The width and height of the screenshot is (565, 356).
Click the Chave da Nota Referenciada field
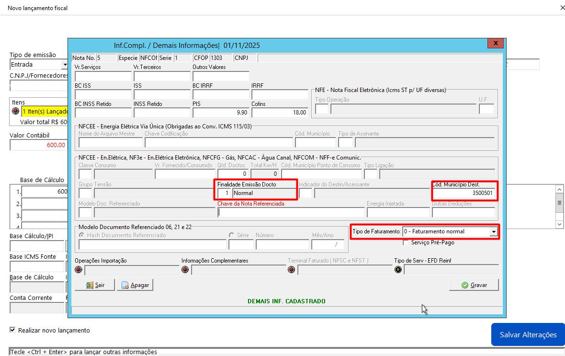(x=291, y=212)
